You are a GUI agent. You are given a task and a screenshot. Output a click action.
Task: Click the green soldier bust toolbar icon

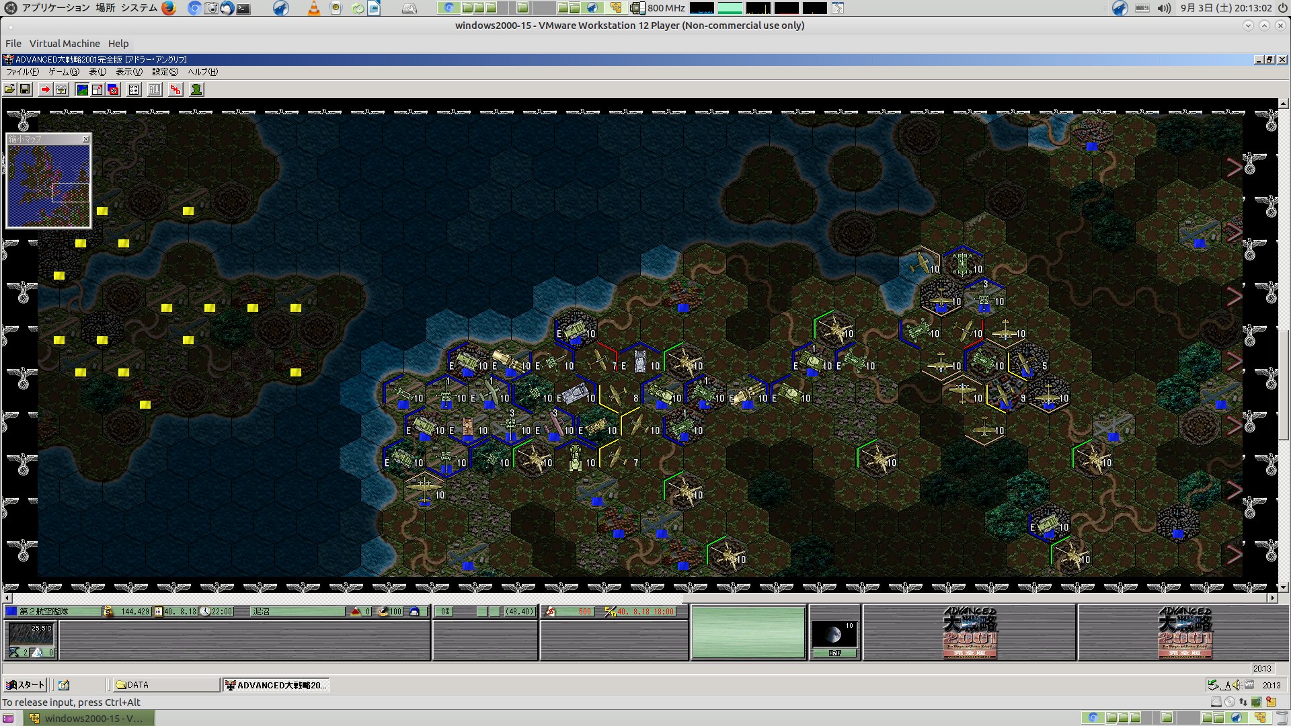196,89
